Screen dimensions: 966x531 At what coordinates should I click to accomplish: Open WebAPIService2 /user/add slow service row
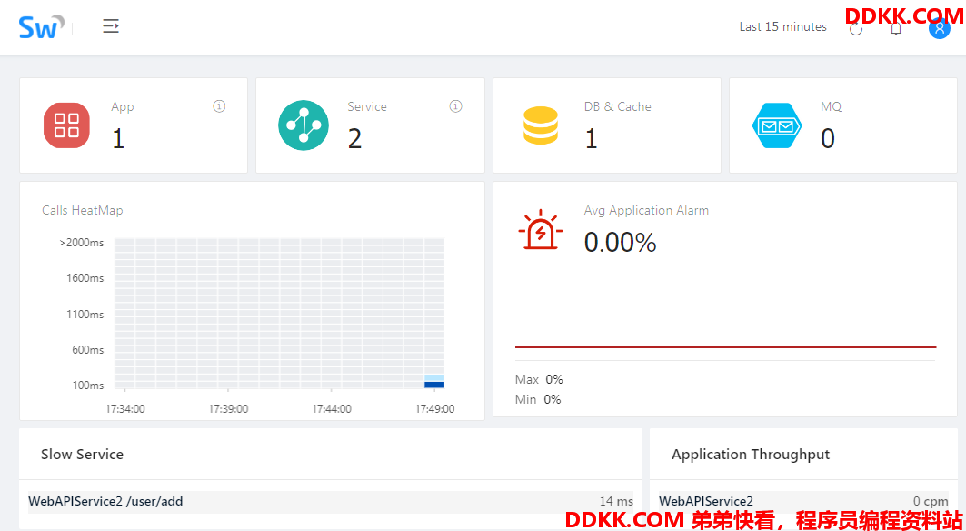click(x=331, y=502)
